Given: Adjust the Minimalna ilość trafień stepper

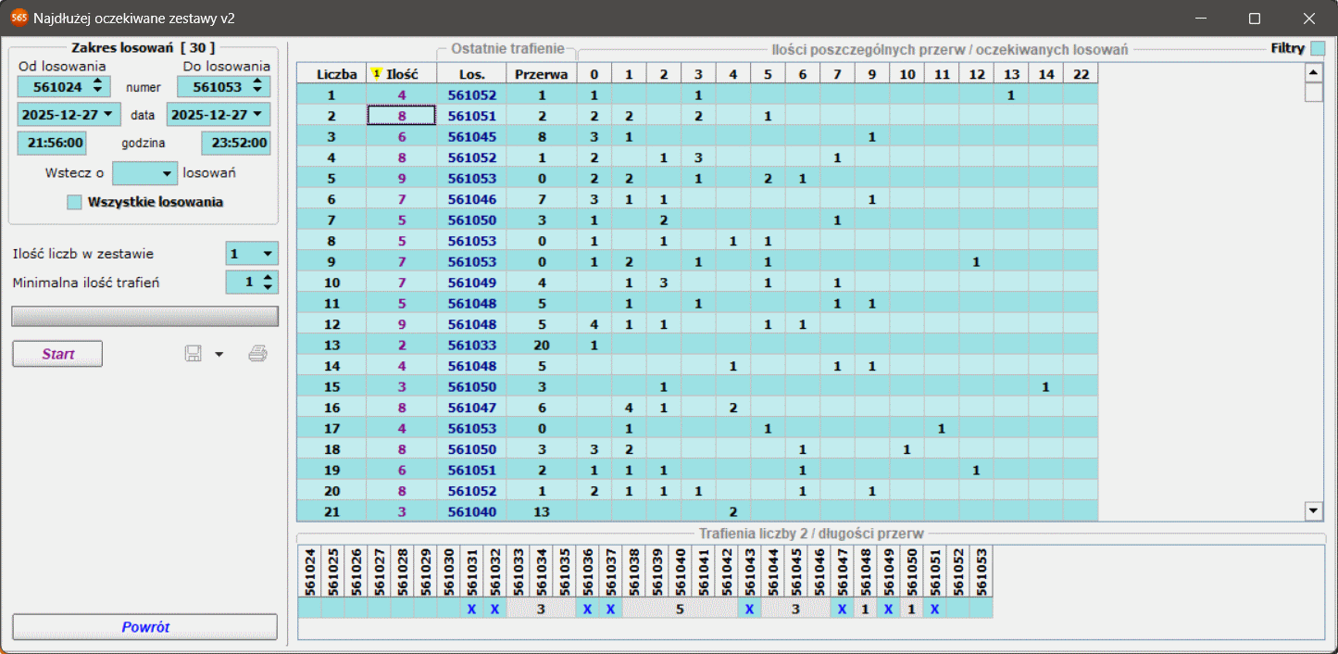Looking at the screenshot, I should point(268,283).
